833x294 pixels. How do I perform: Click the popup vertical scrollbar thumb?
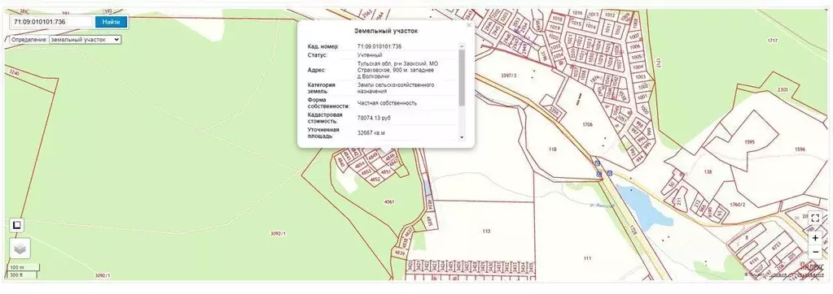tap(461, 77)
